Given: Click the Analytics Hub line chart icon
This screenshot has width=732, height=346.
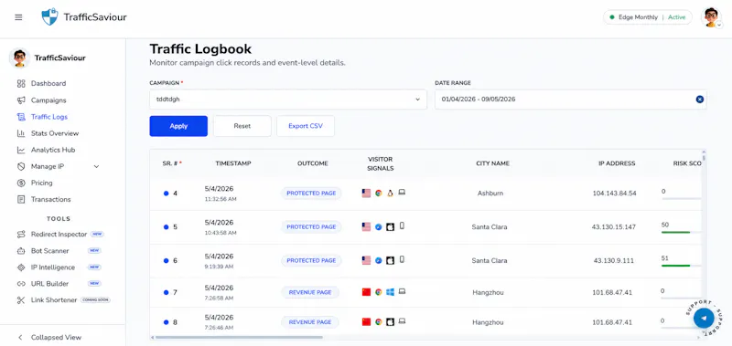Looking at the screenshot, I should click(20, 150).
